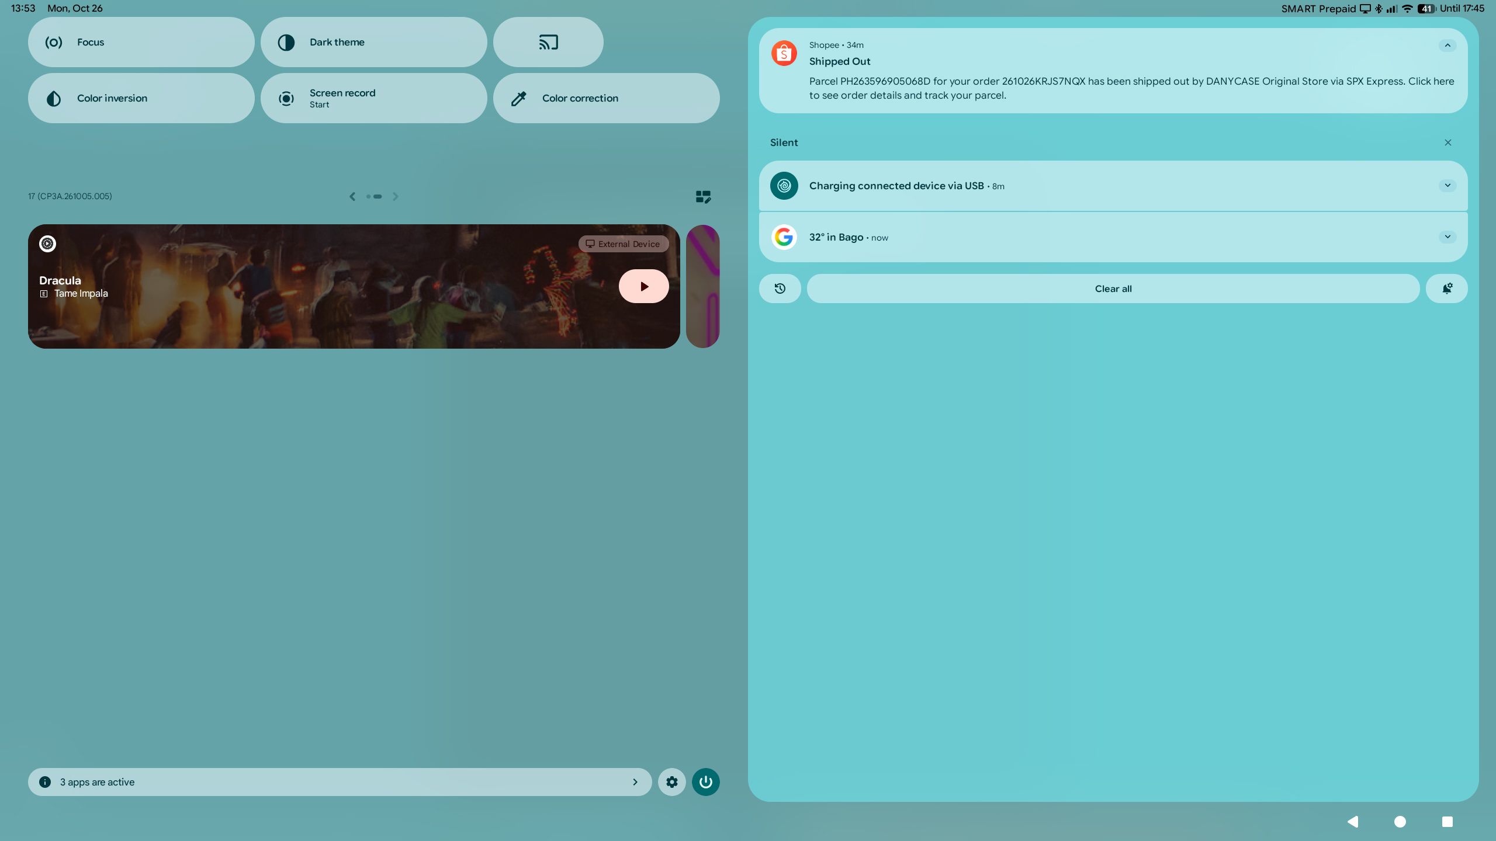Start Screen record from quick settings
Image resolution: width=1496 pixels, height=841 pixels.
click(373, 98)
